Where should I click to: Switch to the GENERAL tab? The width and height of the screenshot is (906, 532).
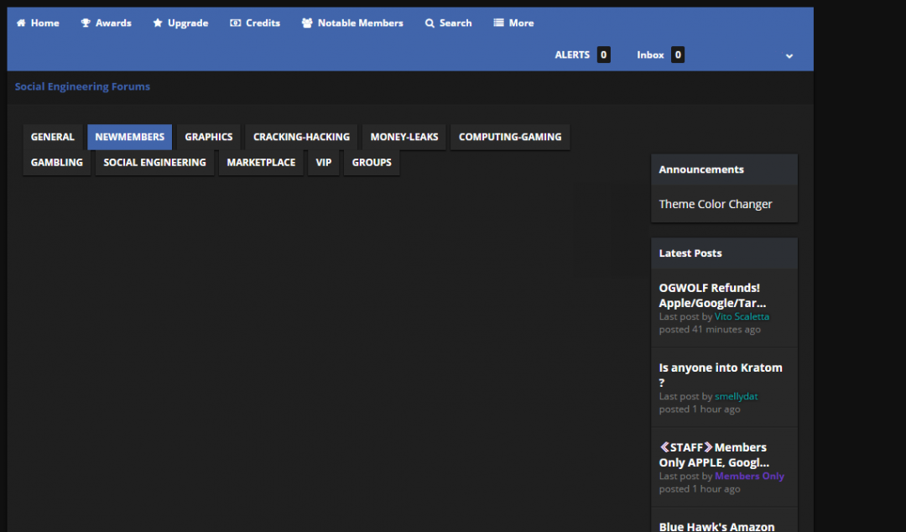[x=53, y=137]
